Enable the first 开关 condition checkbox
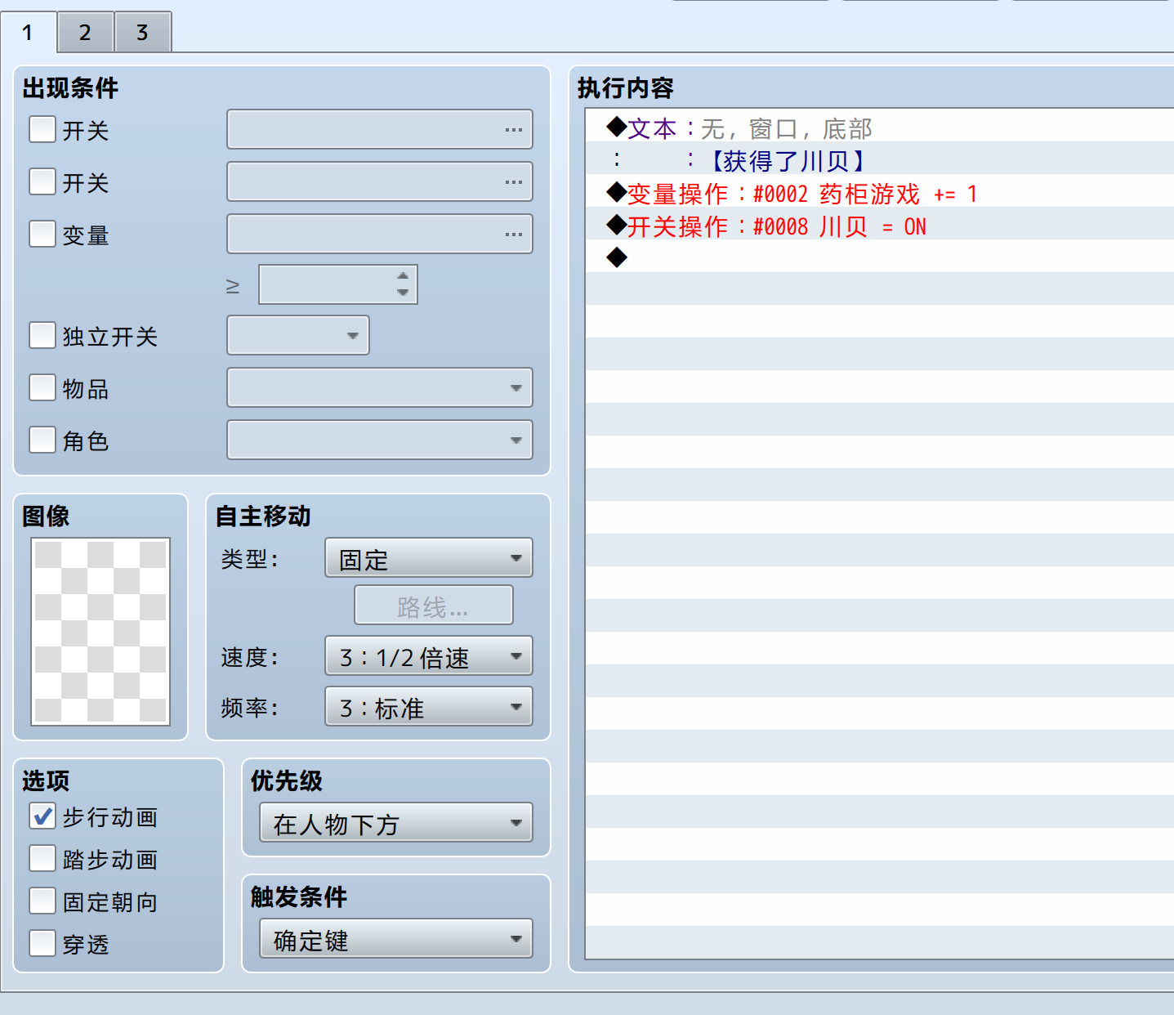 [x=42, y=129]
